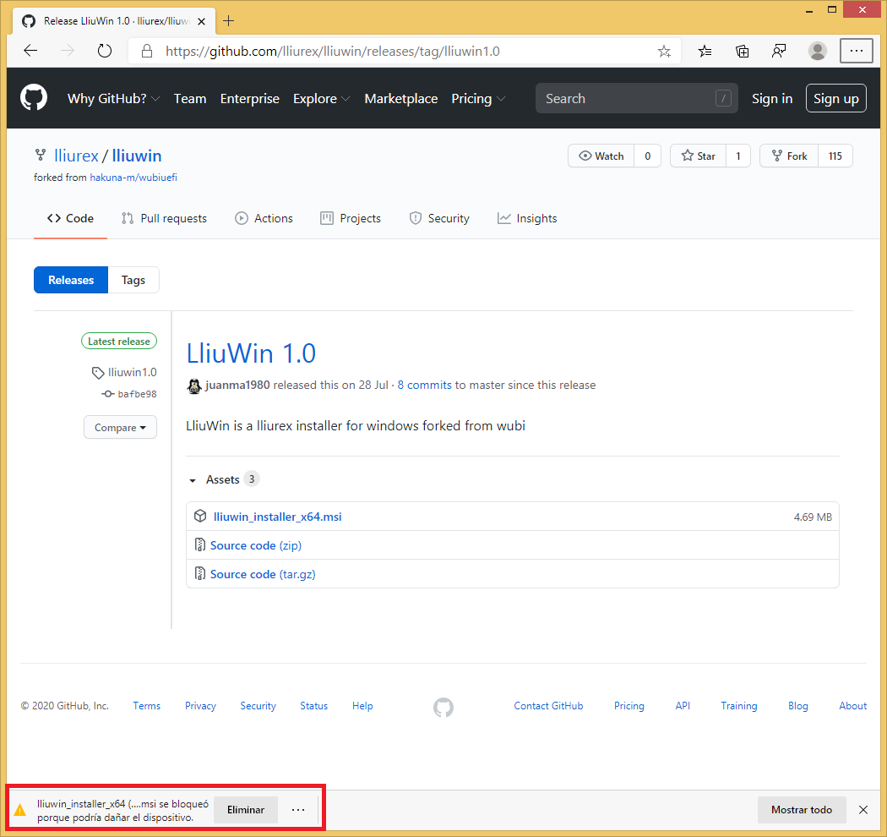This screenshot has width=887, height=837.
Task: Expand the Why GitHub? dropdown
Action: [112, 99]
